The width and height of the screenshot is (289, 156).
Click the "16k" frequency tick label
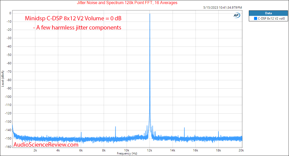click(195, 150)
